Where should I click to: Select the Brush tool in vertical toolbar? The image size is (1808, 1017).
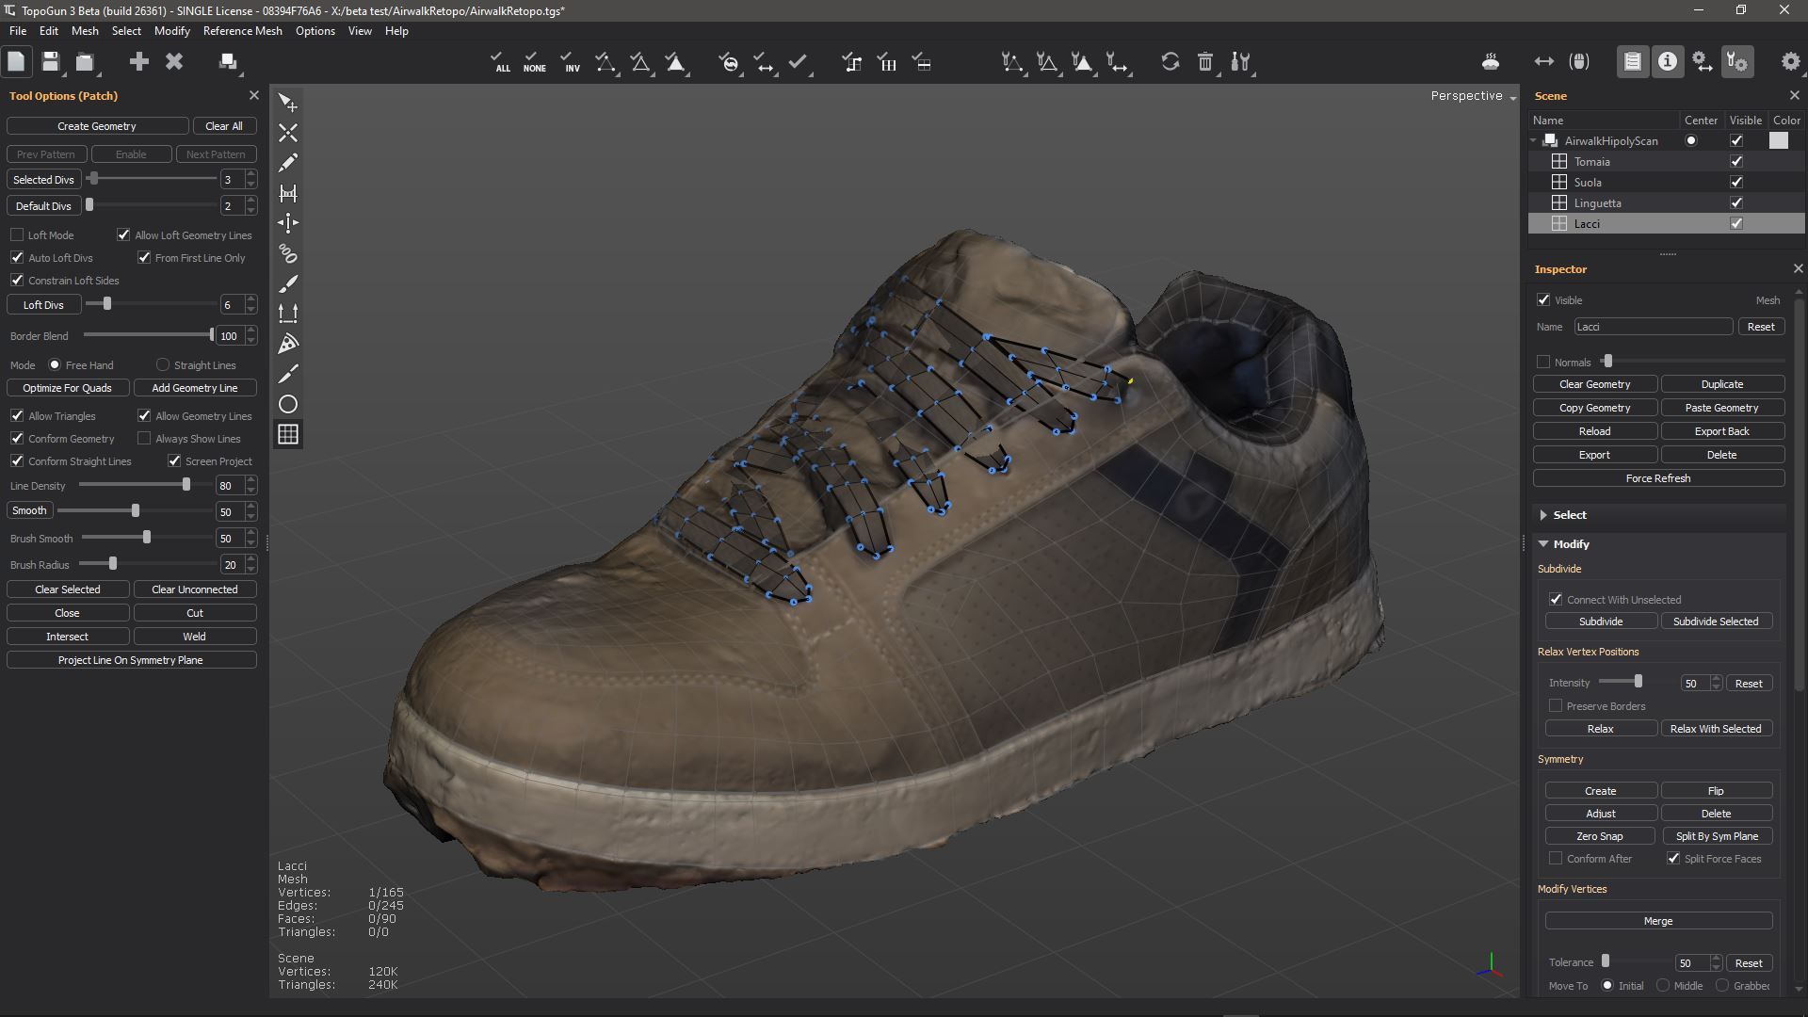pyautogui.click(x=288, y=283)
